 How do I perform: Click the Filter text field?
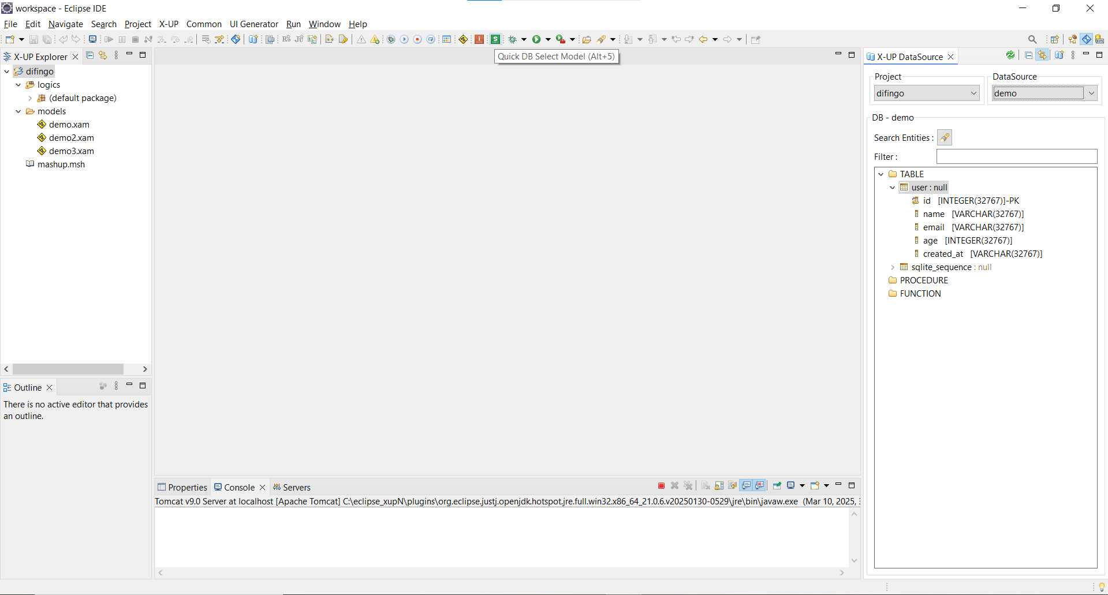tap(1016, 156)
